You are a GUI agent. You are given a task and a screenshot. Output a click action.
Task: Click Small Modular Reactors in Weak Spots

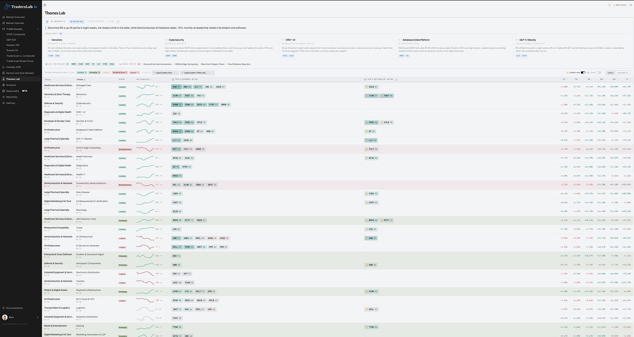(x=239, y=64)
